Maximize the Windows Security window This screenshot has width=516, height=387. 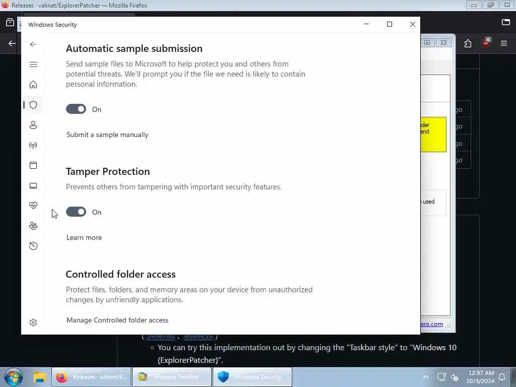click(390, 24)
